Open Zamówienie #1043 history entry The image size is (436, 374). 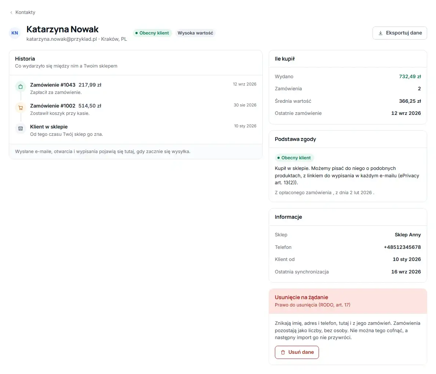(136, 88)
